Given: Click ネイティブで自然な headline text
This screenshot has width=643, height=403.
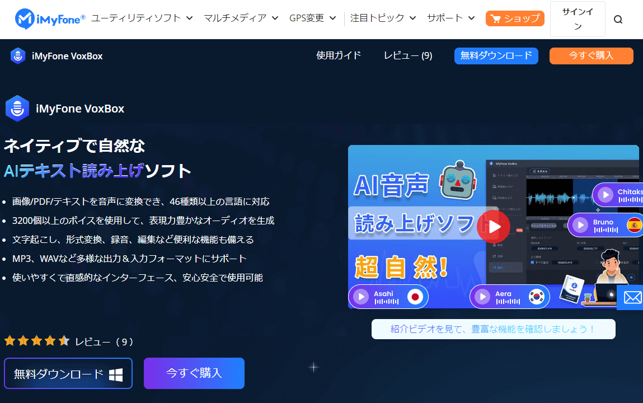Looking at the screenshot, I should coord(74,146).
